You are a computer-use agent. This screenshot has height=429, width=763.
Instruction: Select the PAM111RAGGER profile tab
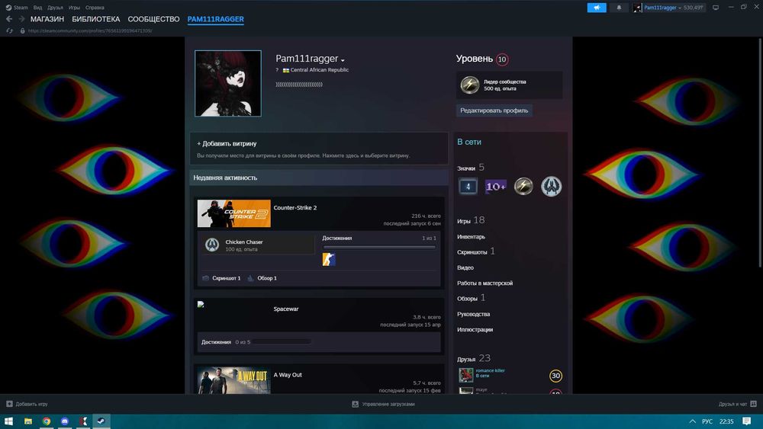tap(216, 19)
